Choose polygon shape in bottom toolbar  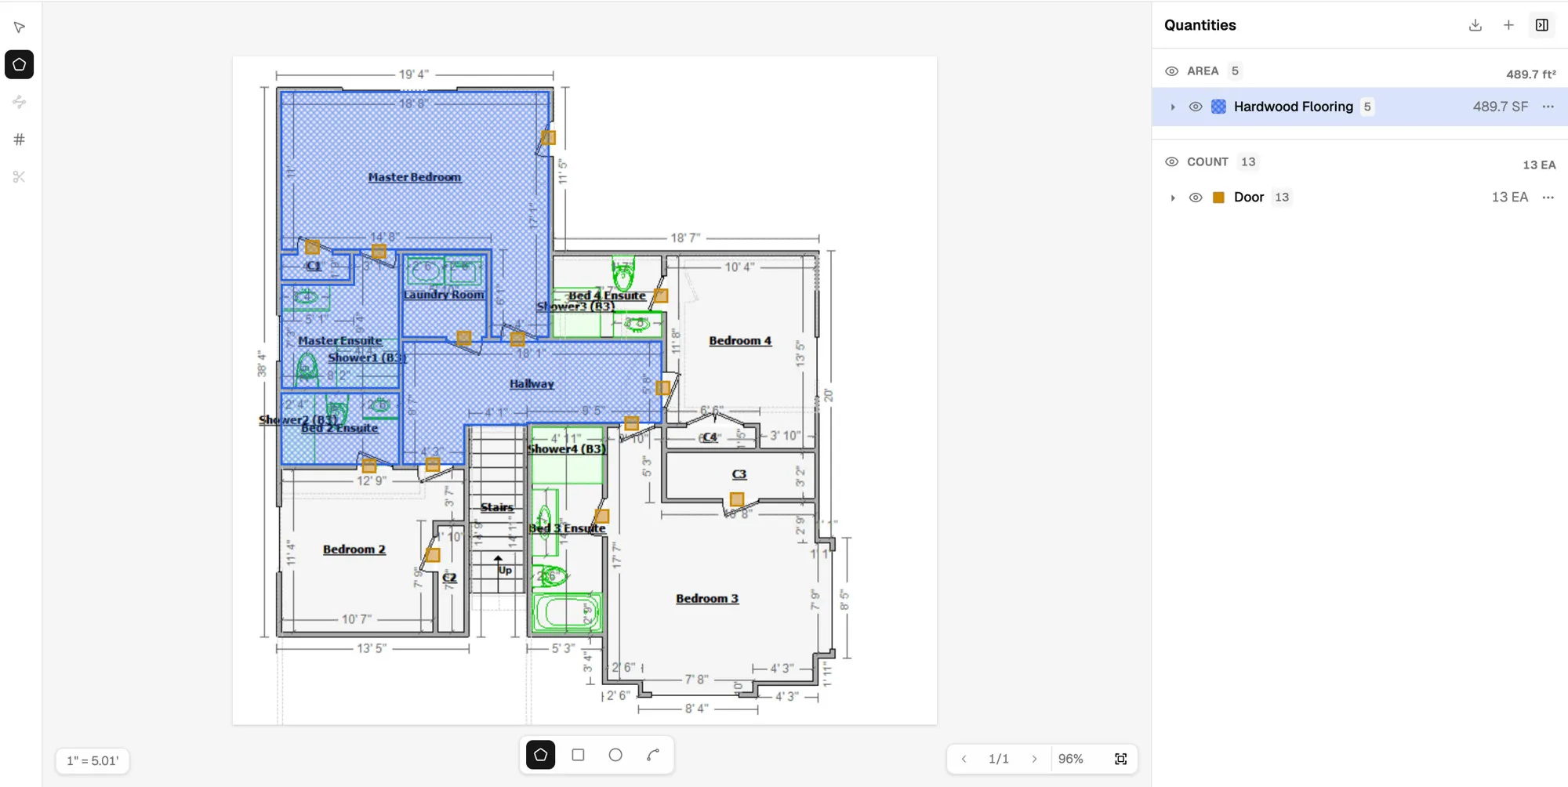click(541, 755)
